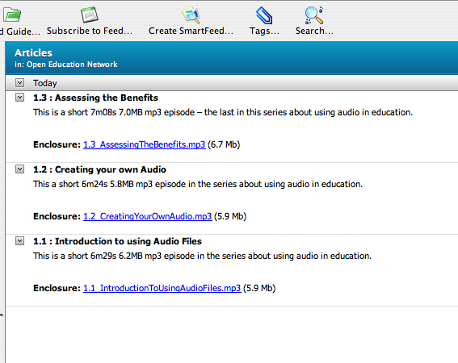458x363 pixels.
Task: Select the 1.1 : Introduction to using Audio Files title
Action: (117, 241)
